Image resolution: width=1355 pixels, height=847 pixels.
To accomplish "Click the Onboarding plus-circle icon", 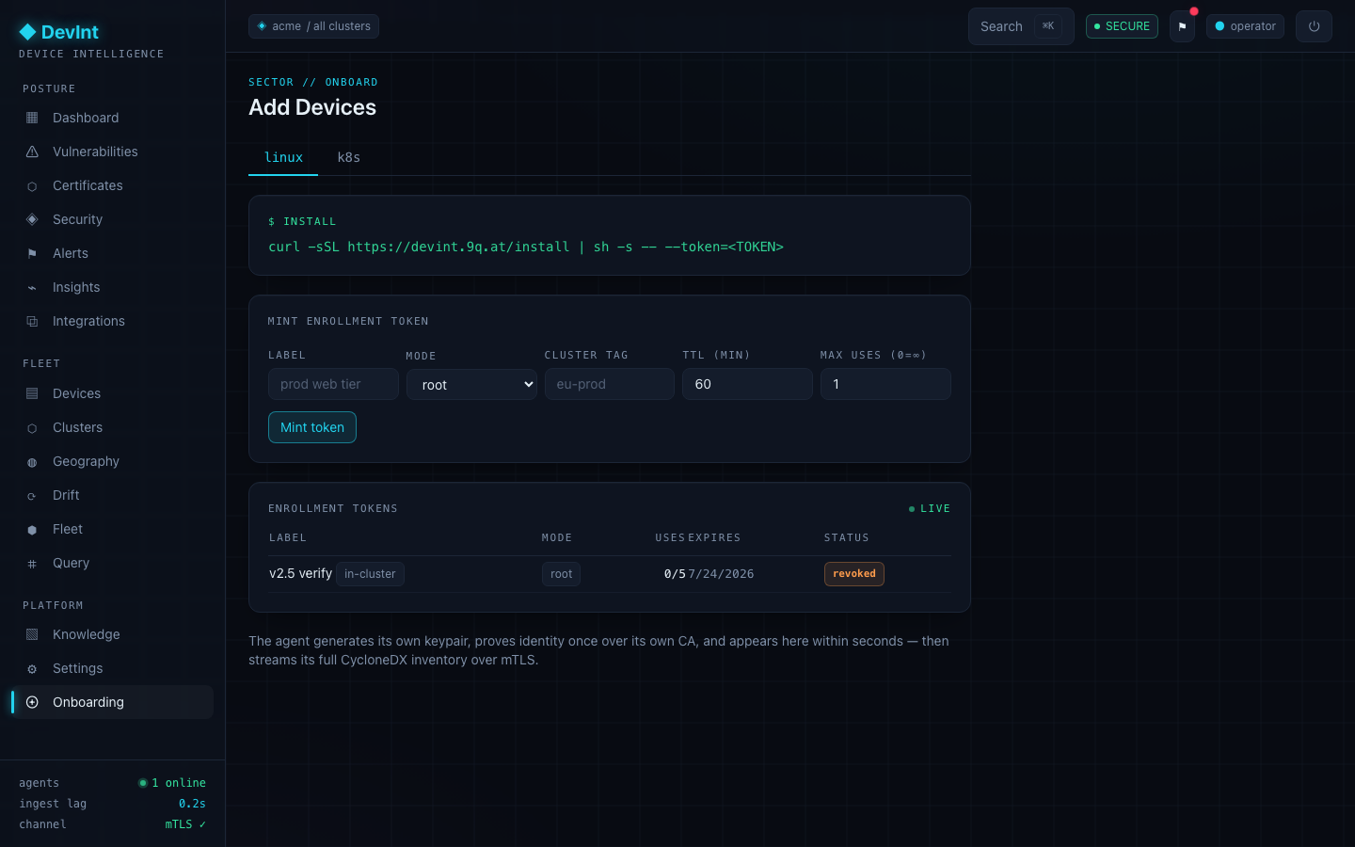I will click(x=32, y=702).
